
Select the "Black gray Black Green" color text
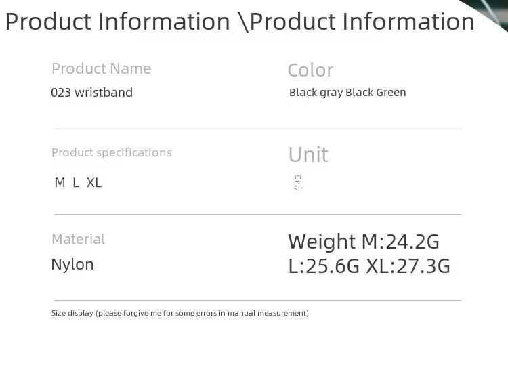coord(347,93)
